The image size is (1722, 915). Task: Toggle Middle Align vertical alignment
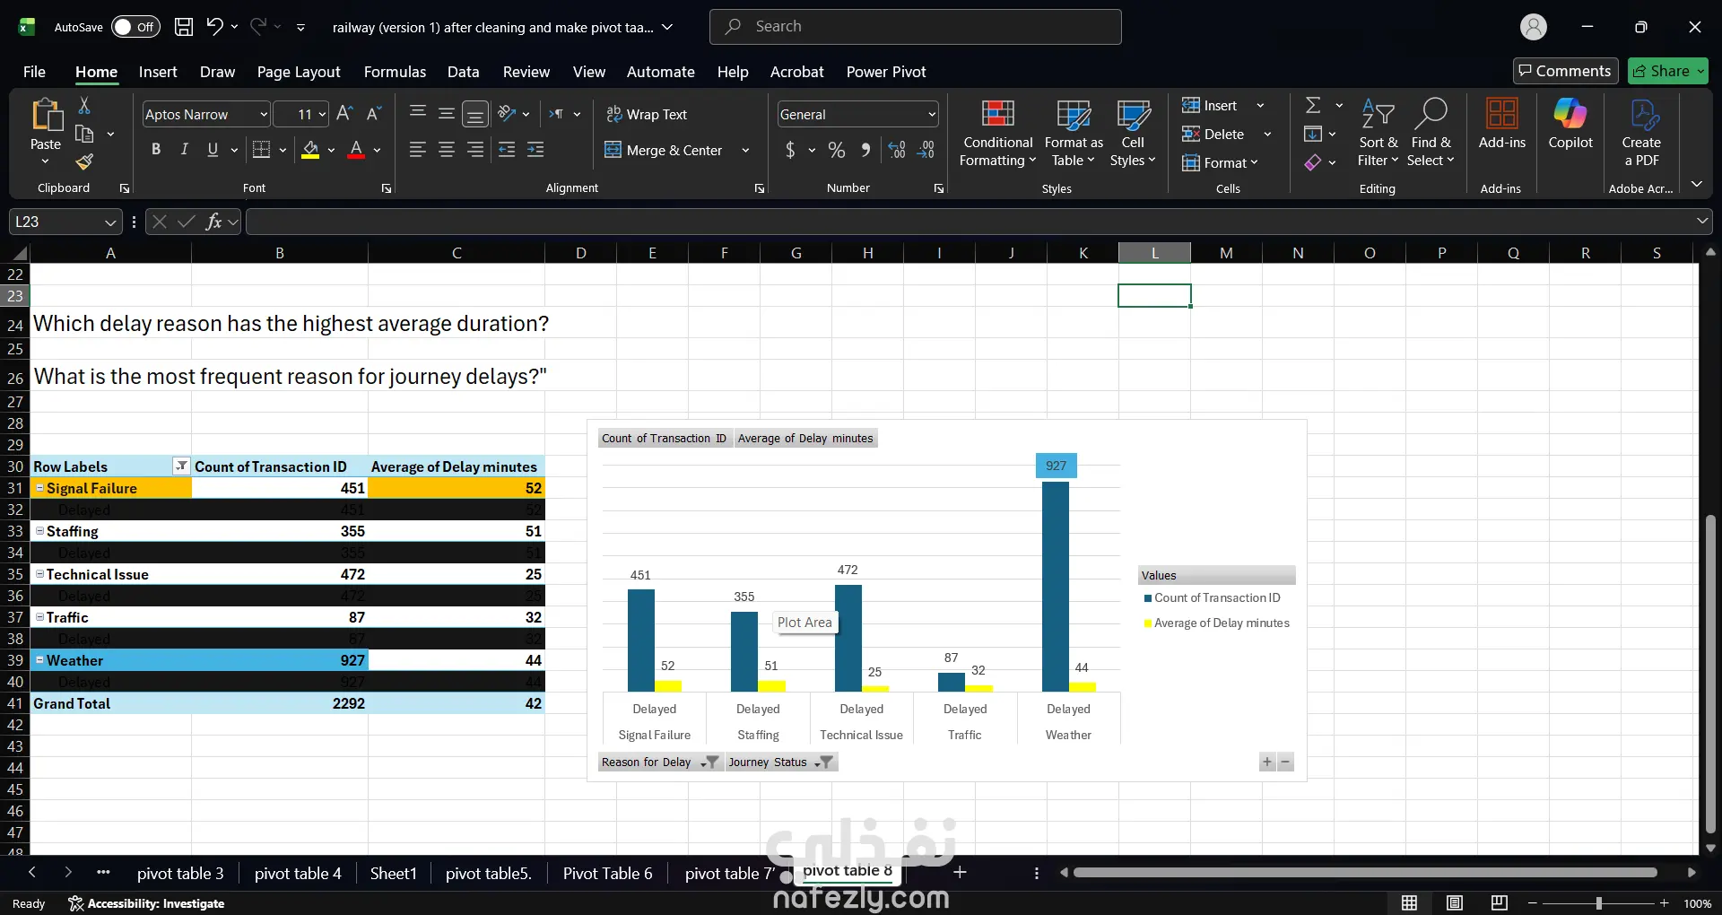447,114
